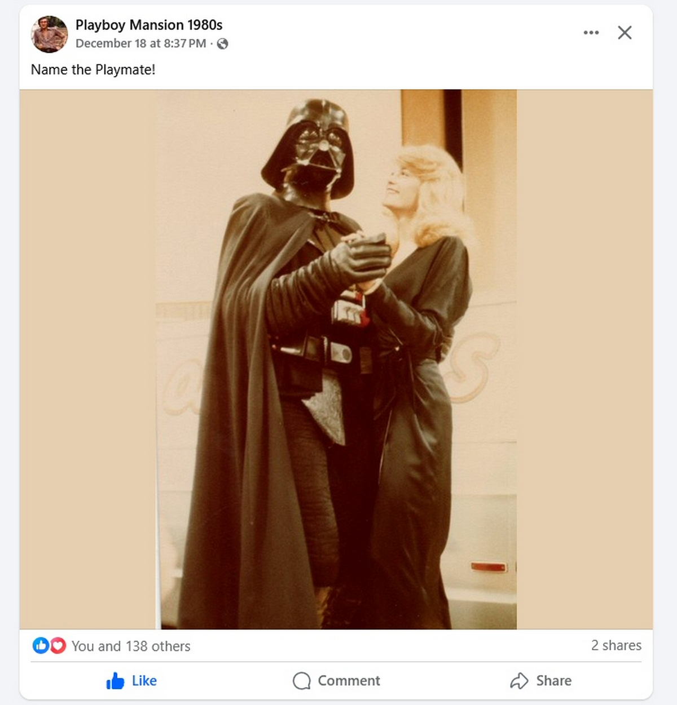Click the Playboy Mansion 1980s profile picture

49,34
